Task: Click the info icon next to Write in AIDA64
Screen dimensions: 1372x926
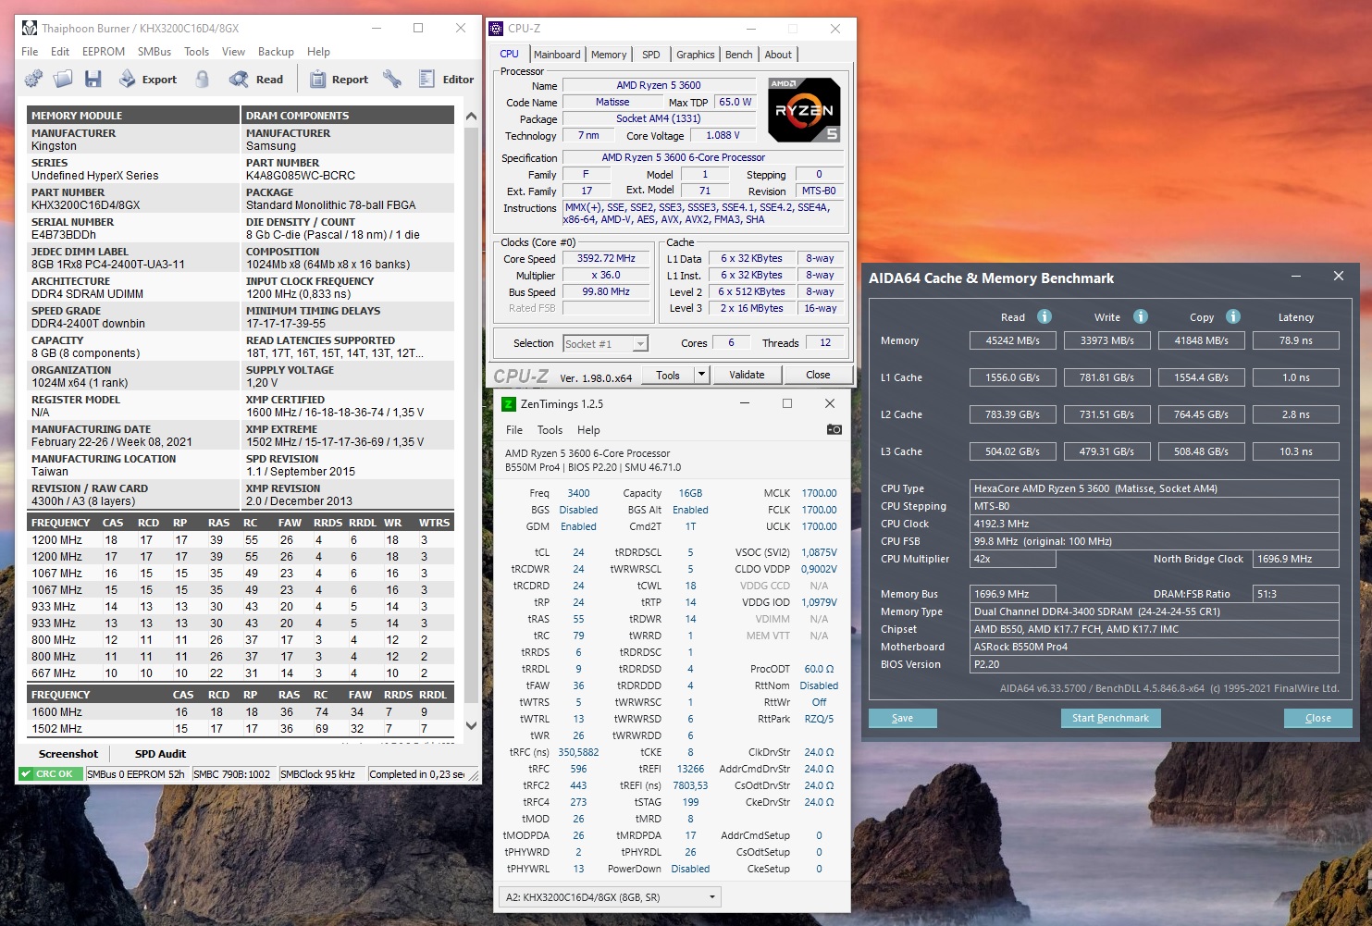Action: [x=1141, y=316]
